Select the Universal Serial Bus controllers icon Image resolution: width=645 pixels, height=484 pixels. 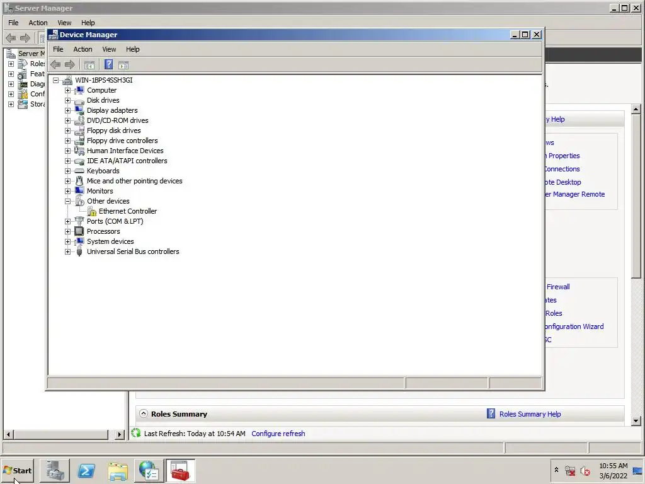[x=79, y=251]
